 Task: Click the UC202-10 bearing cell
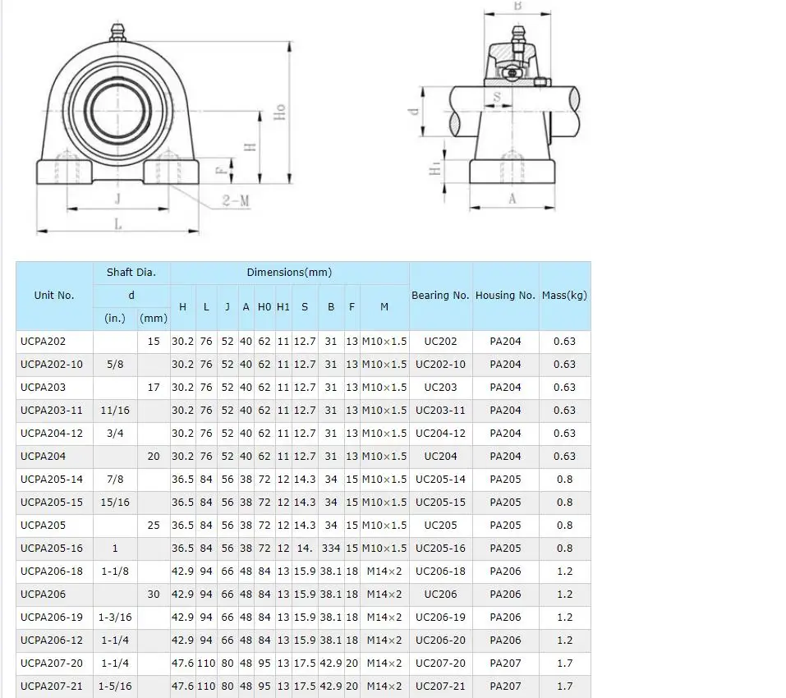click(440, 364)
